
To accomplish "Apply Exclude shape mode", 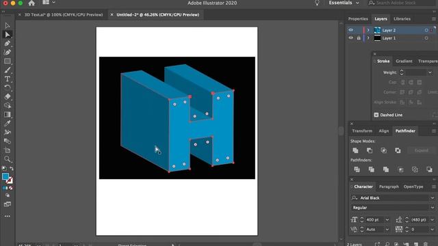I will (398, 150).
